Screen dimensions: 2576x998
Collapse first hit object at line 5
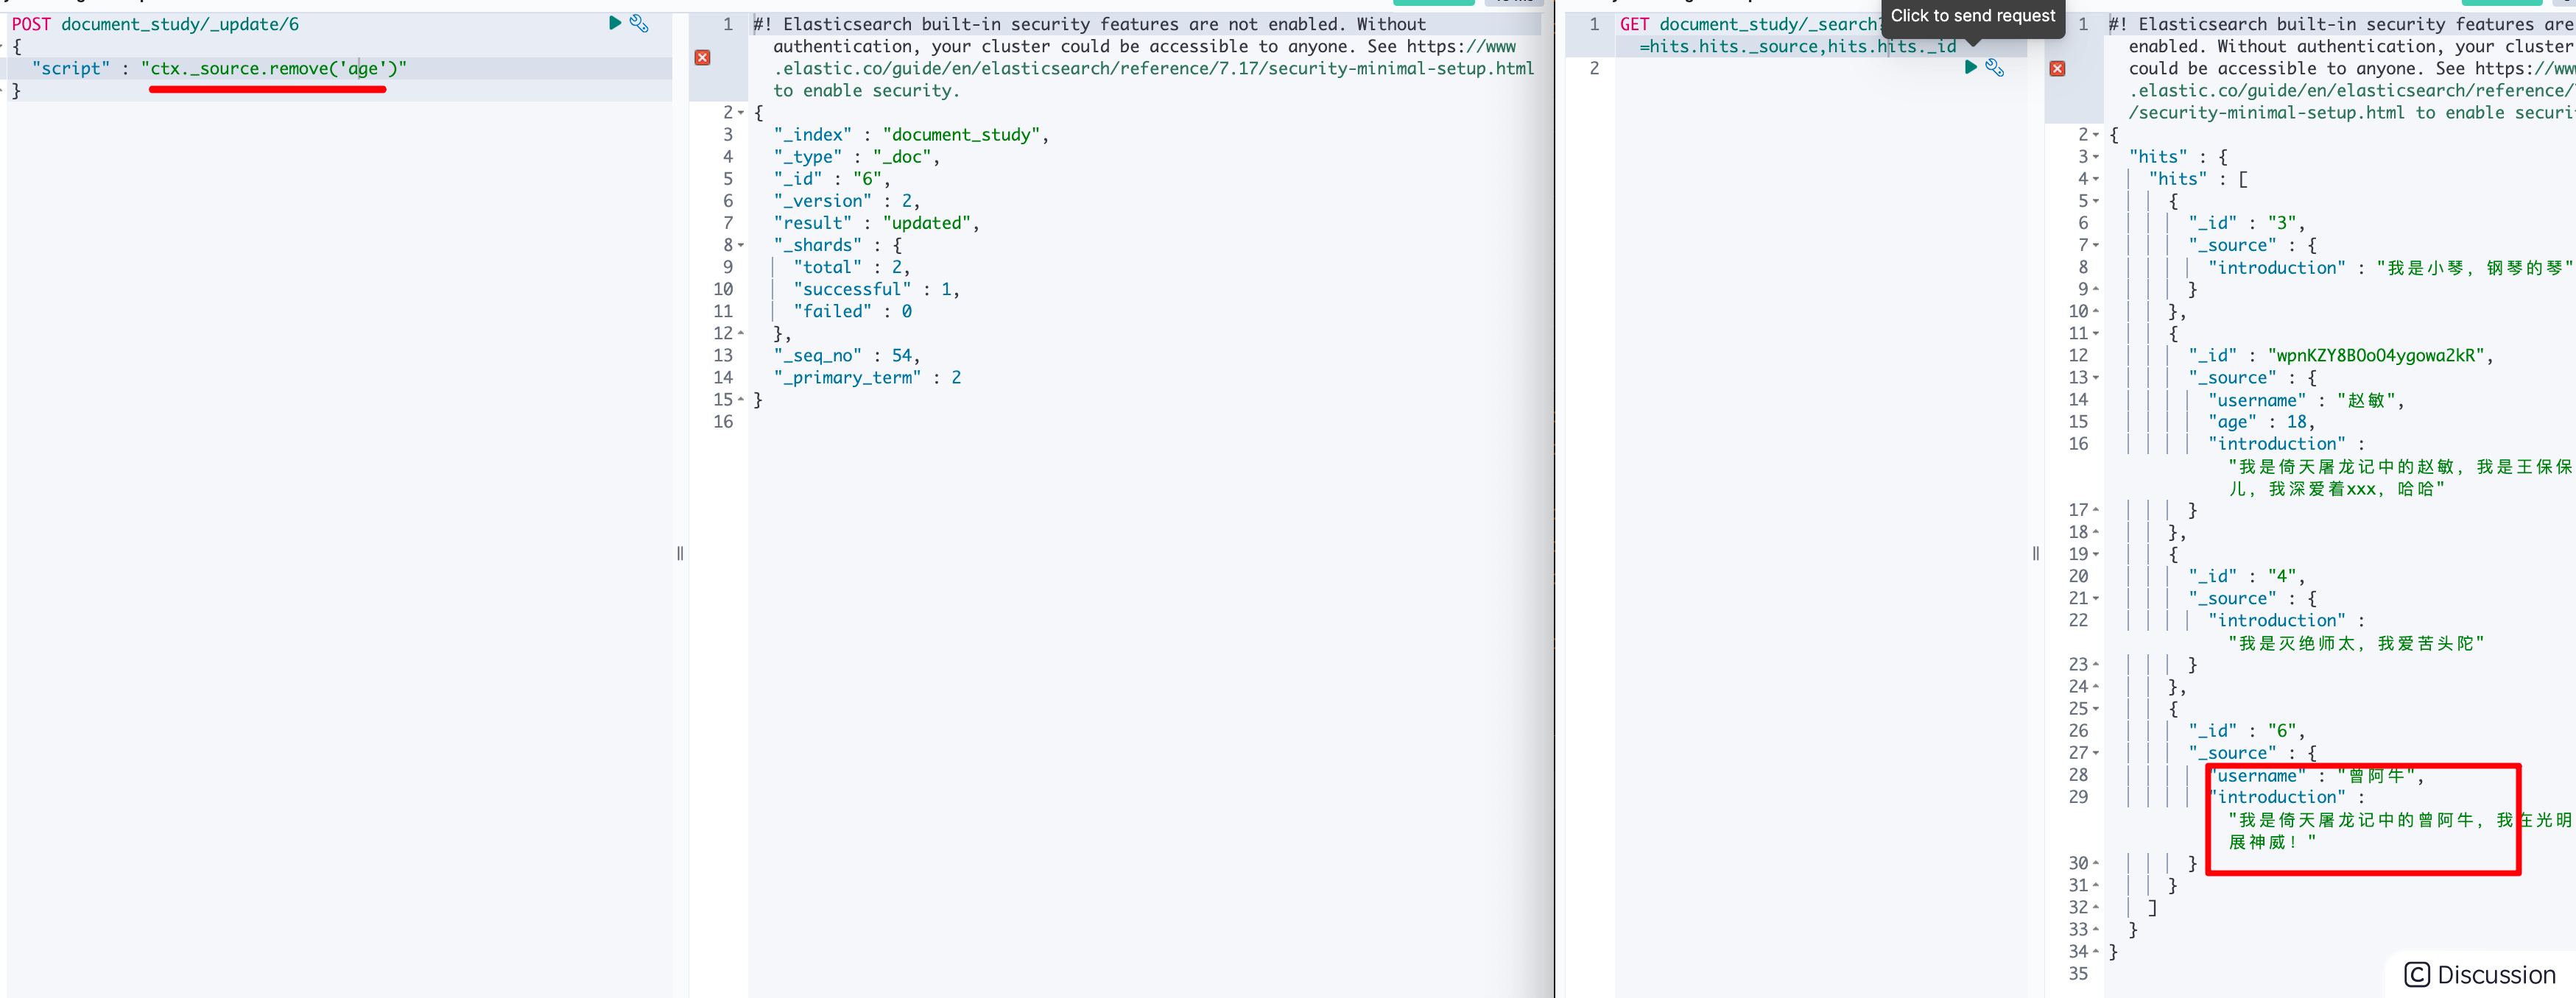click(x=2096, y=201)
